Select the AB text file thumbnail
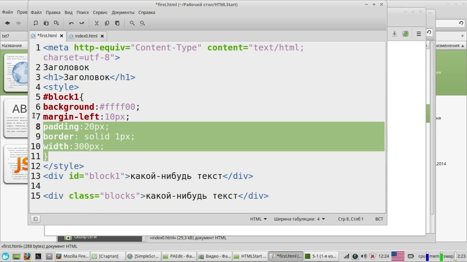This screenshot has height=262, width=467. [x=16, y=118]
